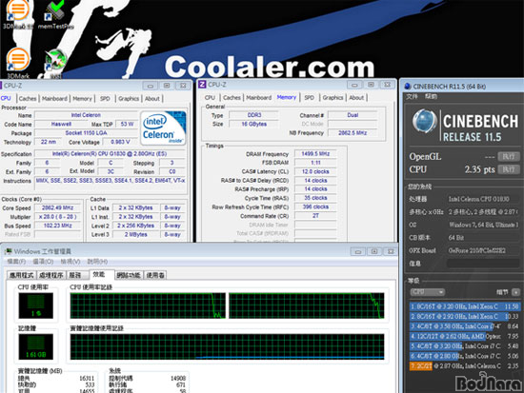Switch to Processes tab in Task Manager
Viewport: 524px width, 393px height.
51,275
